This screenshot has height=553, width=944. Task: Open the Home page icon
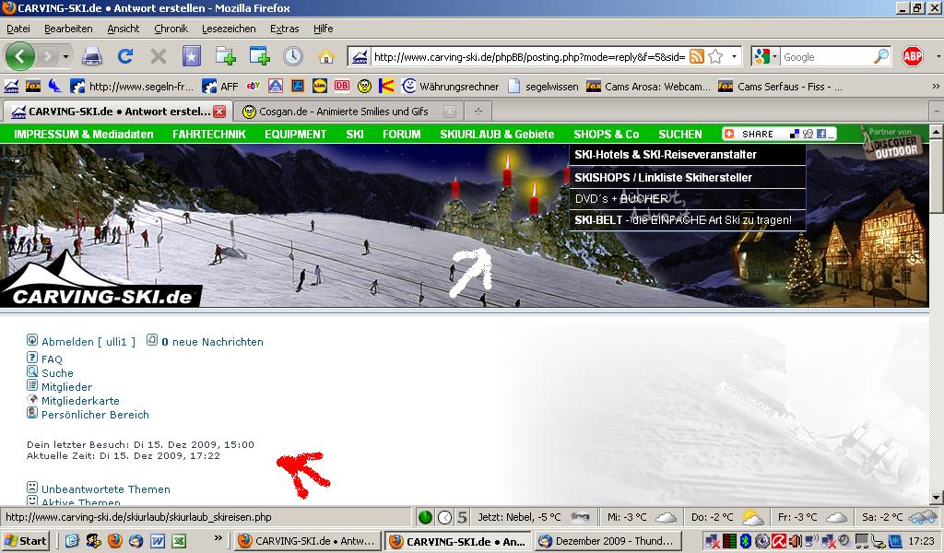tap(325, 56)
